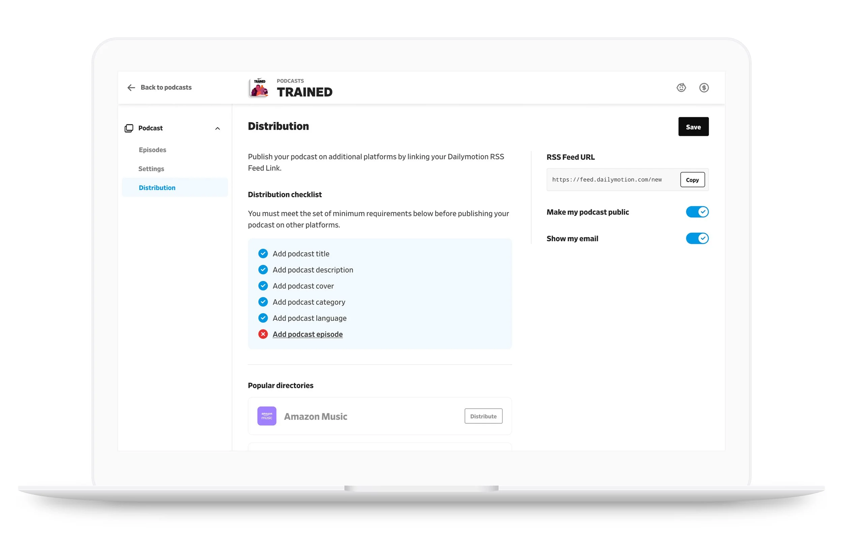
Task: Click the red X next to podcast episode
Action: (263, 334)
